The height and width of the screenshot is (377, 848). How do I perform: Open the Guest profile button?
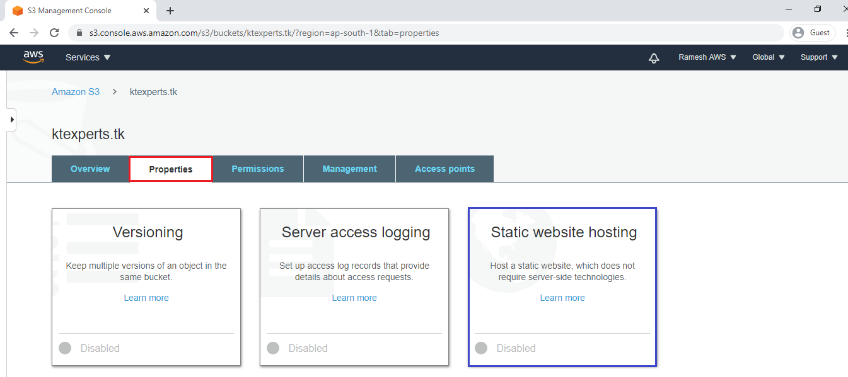click(813, 33)
